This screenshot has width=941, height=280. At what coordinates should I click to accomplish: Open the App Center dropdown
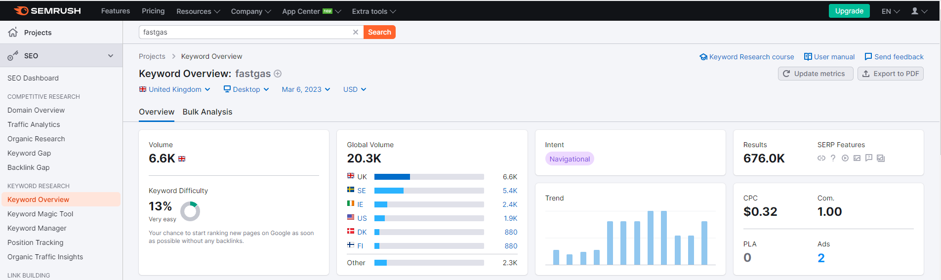312,11
